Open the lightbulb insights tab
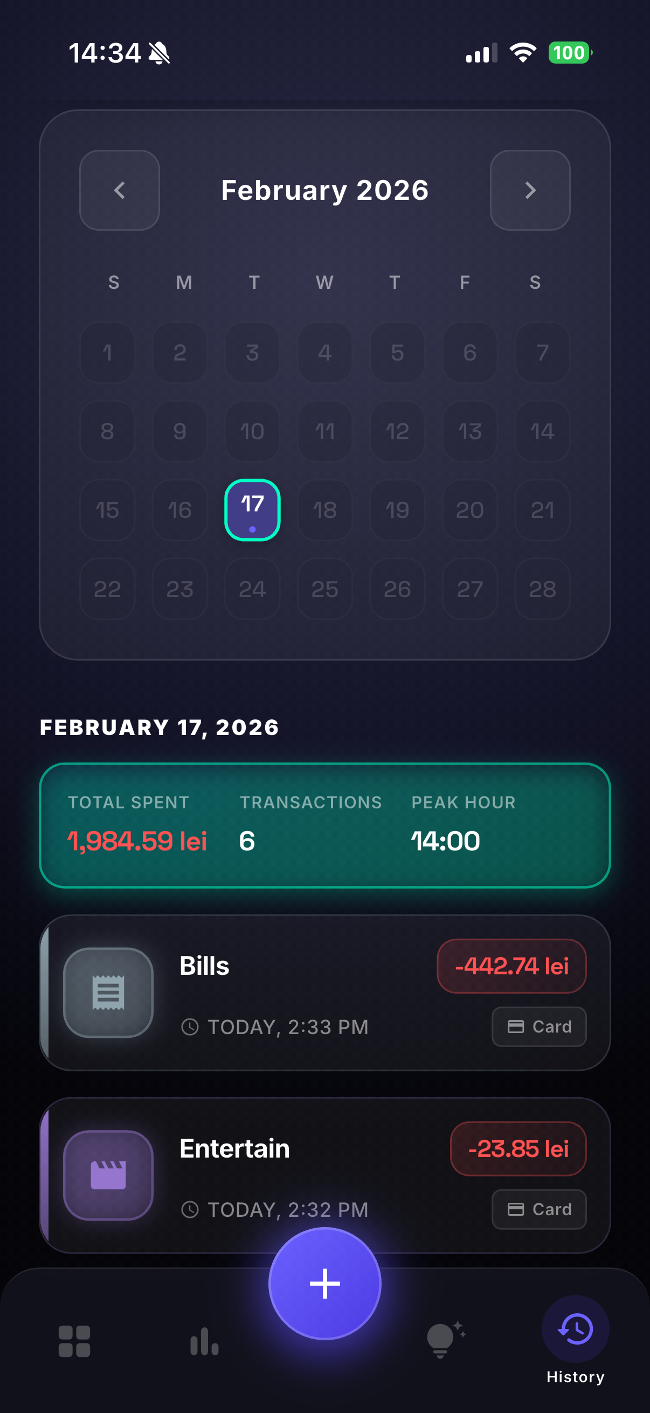This screenshot has width=650, height=1413. pos(444,1339)
